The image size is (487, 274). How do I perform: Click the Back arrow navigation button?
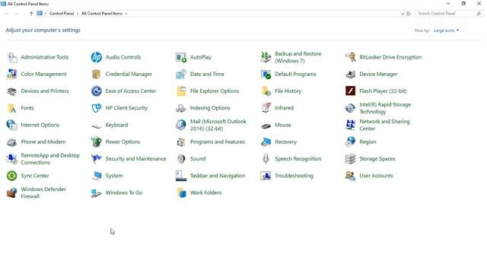point(7,14)
